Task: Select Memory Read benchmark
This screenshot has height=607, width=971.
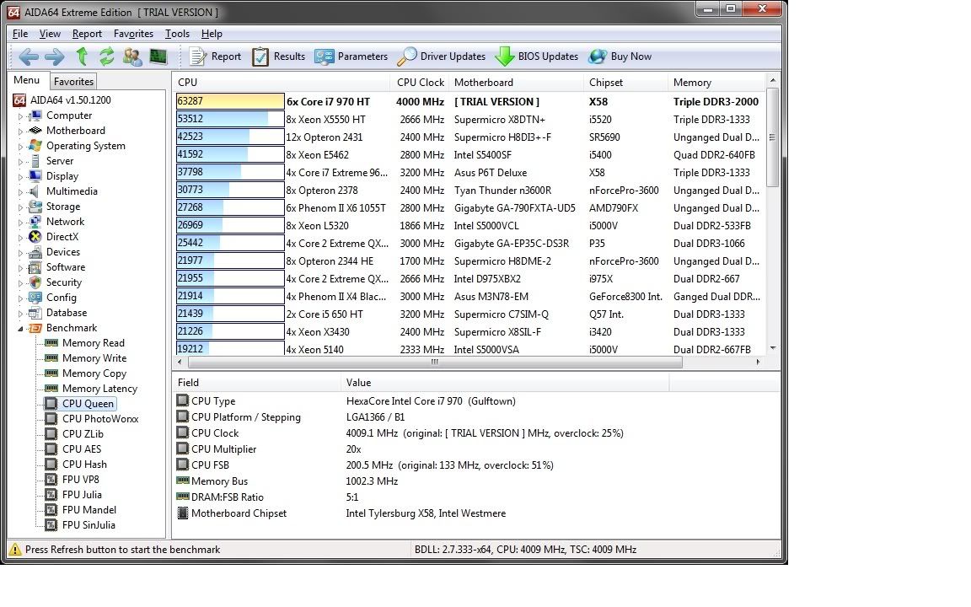Action: tap(93, 343)
